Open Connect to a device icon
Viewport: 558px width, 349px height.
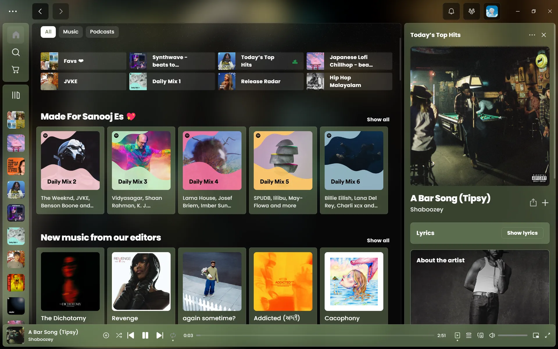tap(480, 335)
